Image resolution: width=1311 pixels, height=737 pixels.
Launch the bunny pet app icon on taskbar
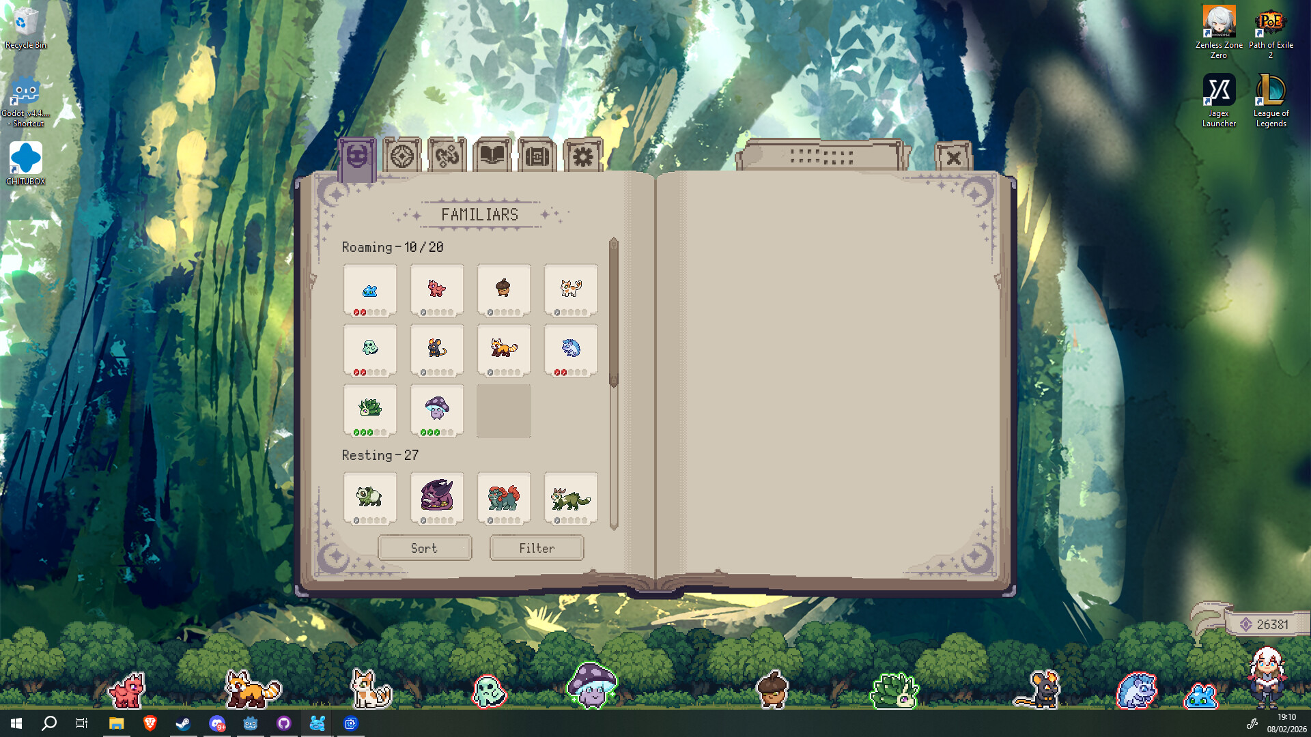(317, 723)
